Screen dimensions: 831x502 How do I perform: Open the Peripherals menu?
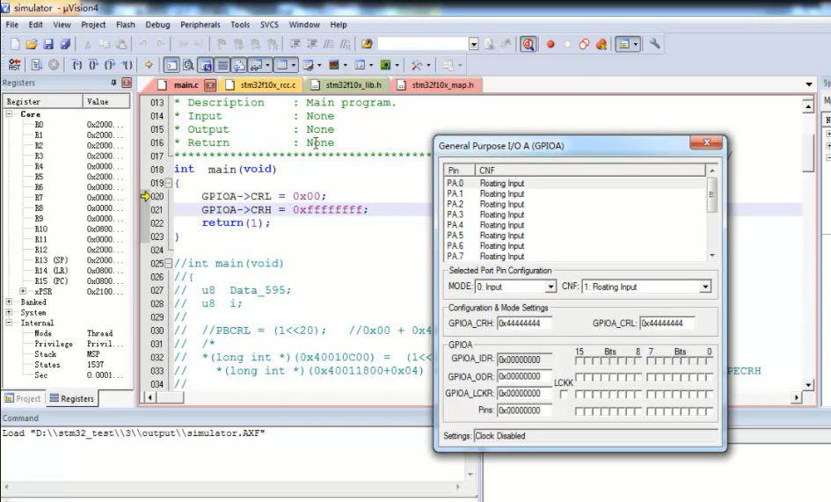tap(200, 25)
